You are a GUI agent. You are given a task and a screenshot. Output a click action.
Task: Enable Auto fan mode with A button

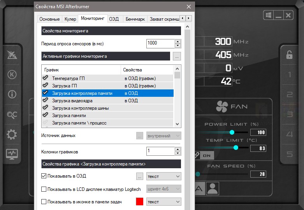[200, 189]
